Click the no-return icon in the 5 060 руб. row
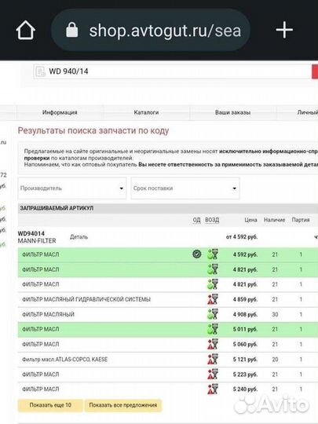Screen dimensions: 318x424 pos(213,344)
